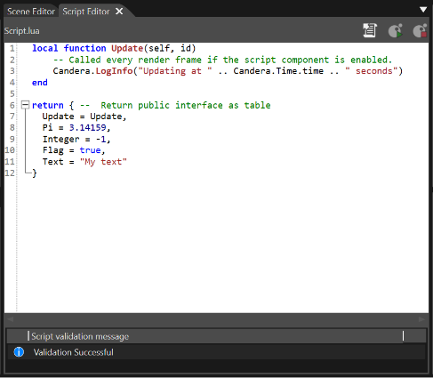The image size is (433, 378).
Task: Start script playback with green play icon
Action: click(396, 30)
